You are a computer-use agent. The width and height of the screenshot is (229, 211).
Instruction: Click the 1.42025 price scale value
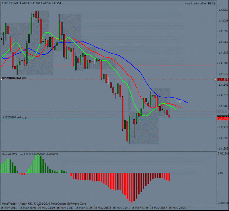223,21
